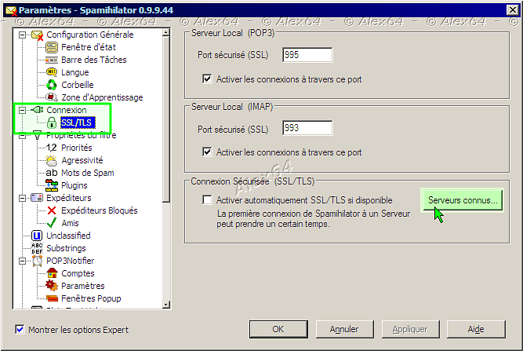Select Mots de Spam in tree
The image size is (523, 351).
pos(87,173)
